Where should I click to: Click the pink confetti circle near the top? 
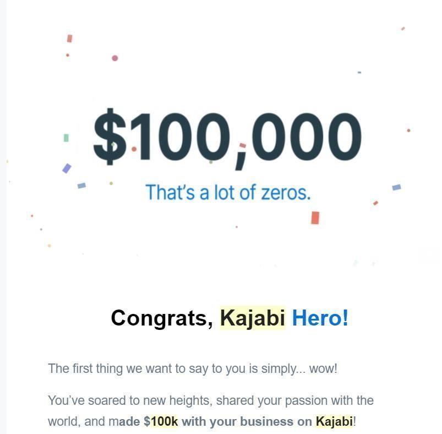[114, 58]
